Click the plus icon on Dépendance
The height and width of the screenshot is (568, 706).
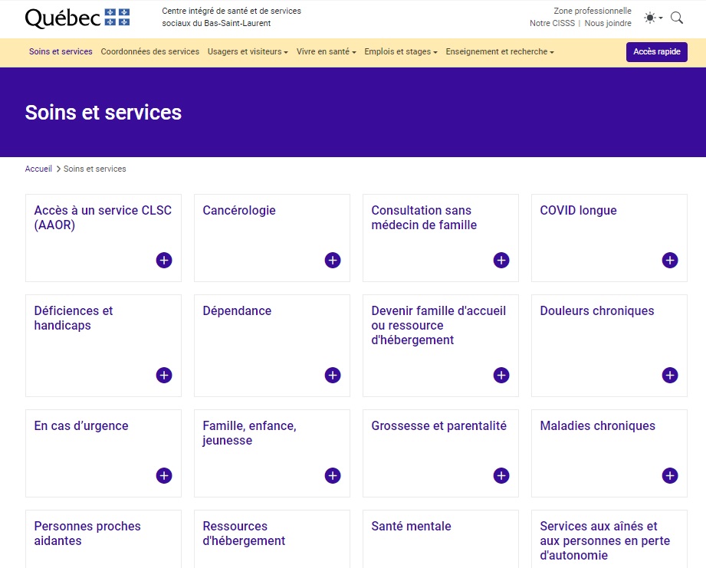[332, 375]
